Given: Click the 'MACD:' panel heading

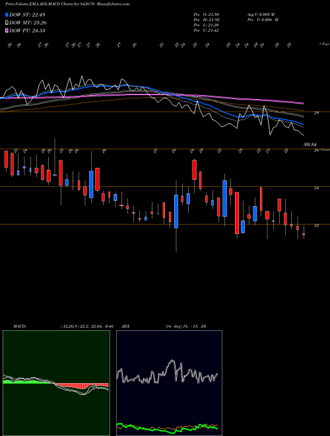Looking at the screenshot, I should tap(20, 326).
